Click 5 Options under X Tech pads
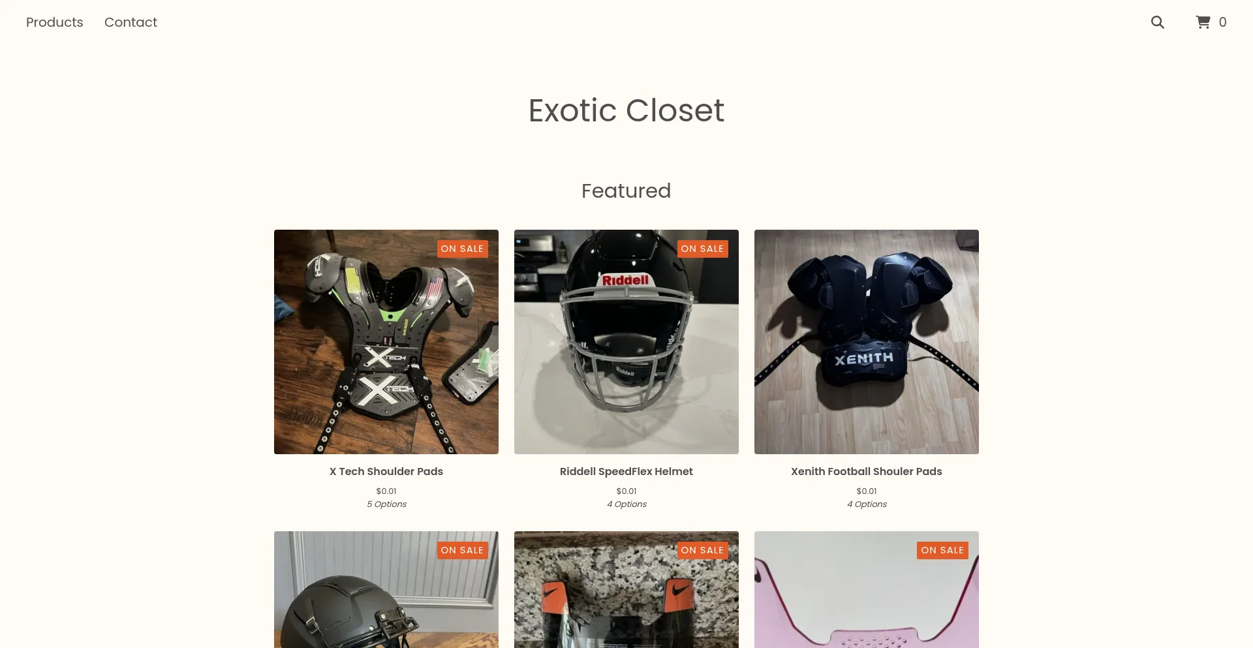Image resolution: width=1253 pixels, height=648 pixels. (x=386, y=504)
